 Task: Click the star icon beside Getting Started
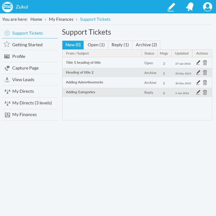(7, 44)
